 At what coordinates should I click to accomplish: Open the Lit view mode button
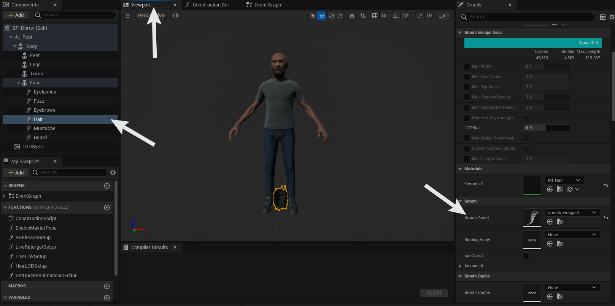pyautogui.click(x=176, y=16)
